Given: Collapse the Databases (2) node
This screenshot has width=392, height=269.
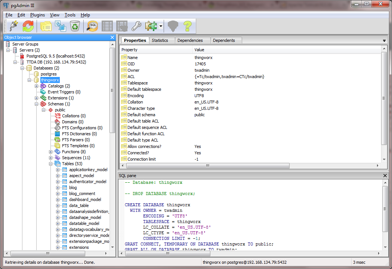Looking at the screenshot, I should [x=22, y=68].
